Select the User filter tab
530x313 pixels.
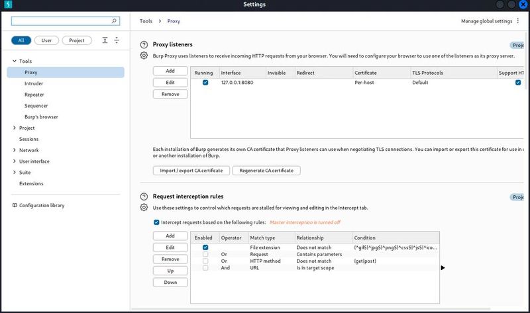tap(46, 40)
